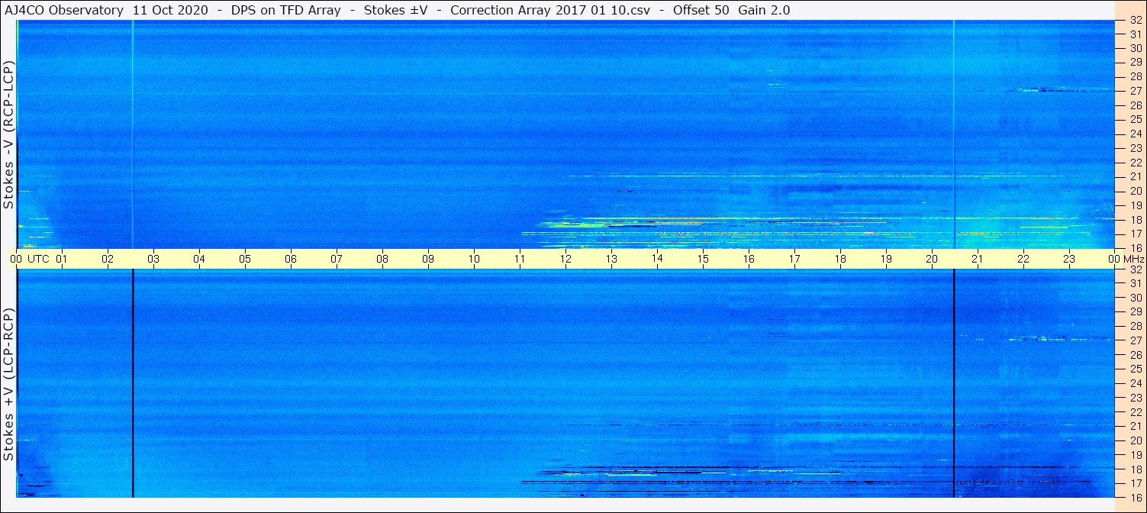Click the 32 MHz tick of Stokes +V panel
This screenshot has height=513, width=1147.
1135,269
